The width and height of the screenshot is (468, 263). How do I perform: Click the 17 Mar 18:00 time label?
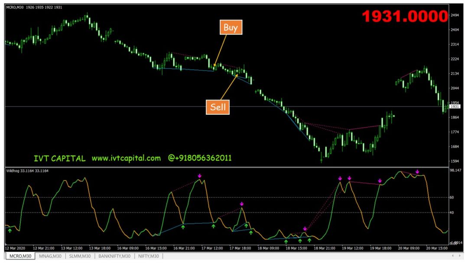[240, 248]
